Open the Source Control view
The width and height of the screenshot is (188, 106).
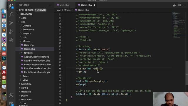point(11,23)
